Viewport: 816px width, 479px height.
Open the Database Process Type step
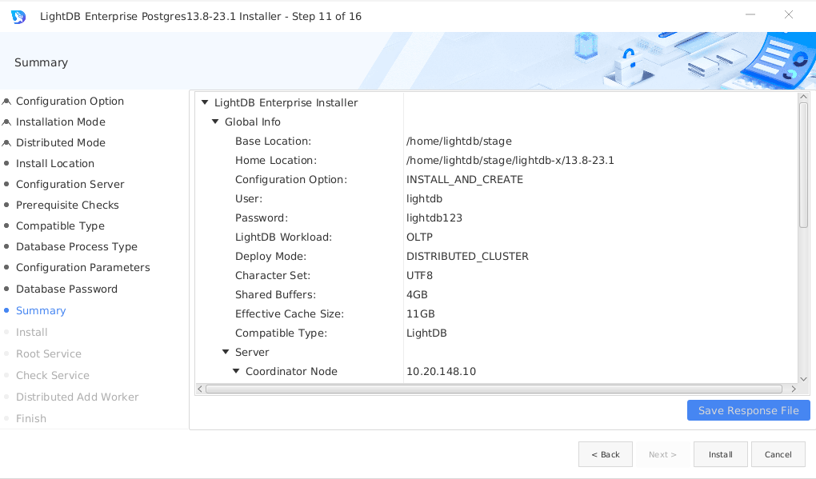click(77, 246)
